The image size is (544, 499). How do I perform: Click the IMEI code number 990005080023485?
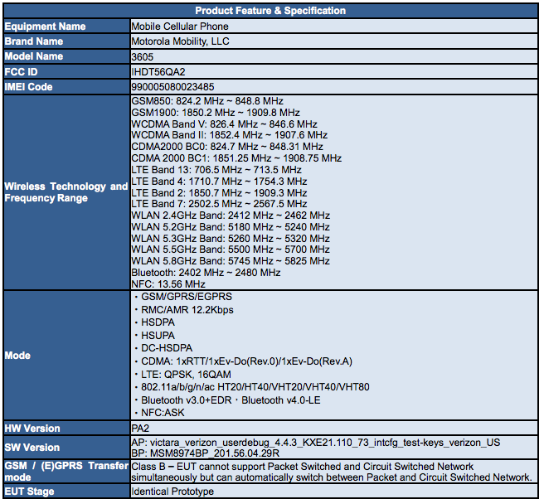(172, 86)
